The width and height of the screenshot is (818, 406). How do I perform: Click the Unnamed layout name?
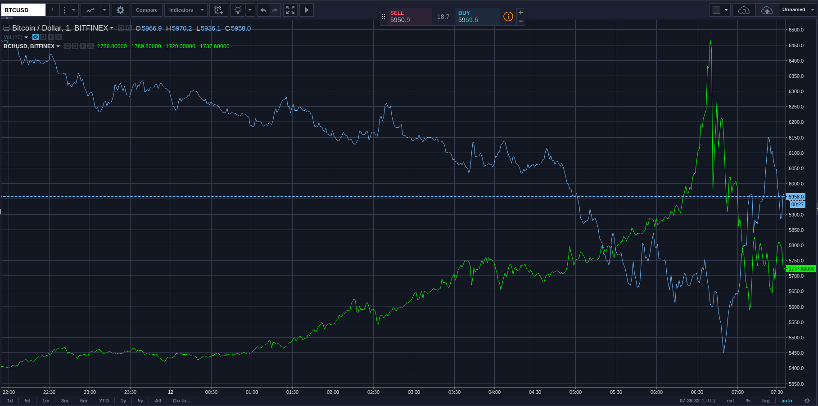794,10
